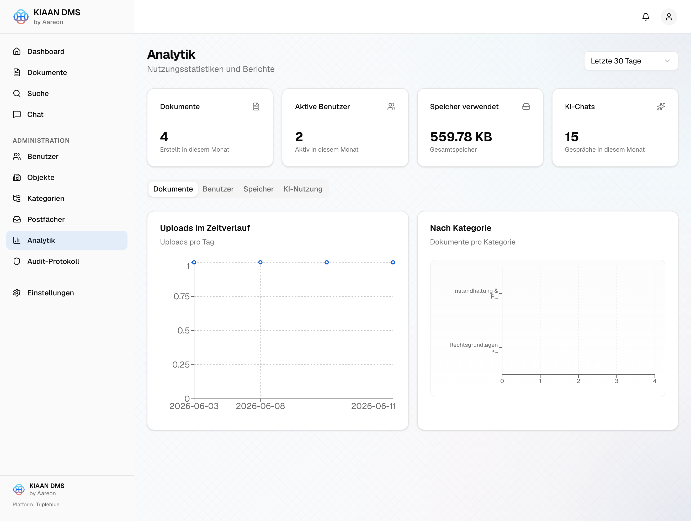This screenshot has width=691, height=521.
Task: Open Kategorien in the sidebar
Action: tap(67, 198)
